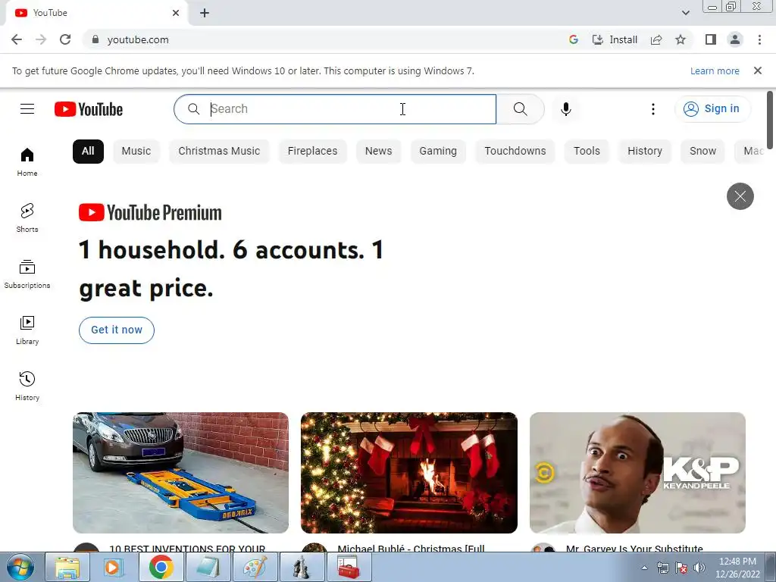Select the Gaming chip
The image size is (776, 582).
[438, 151]
